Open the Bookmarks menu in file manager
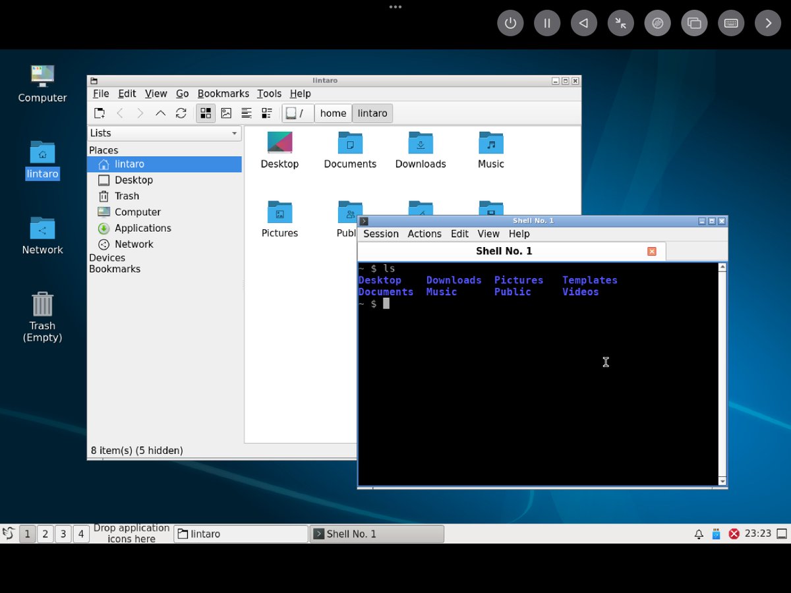Screen dimensions: 791x593 point(223,94)
